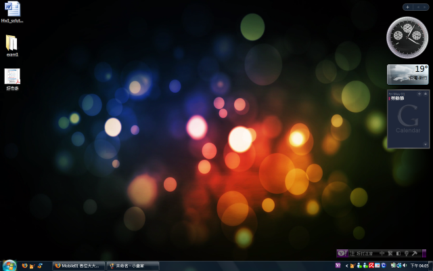Click the orange folder tray icon
Viewport: 433px width, 271px height.
tap(352, 266)
